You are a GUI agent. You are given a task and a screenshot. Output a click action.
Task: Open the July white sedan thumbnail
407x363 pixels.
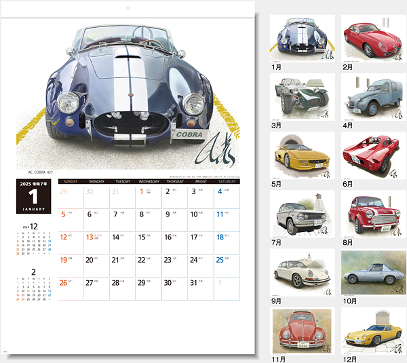click(303, 214)
